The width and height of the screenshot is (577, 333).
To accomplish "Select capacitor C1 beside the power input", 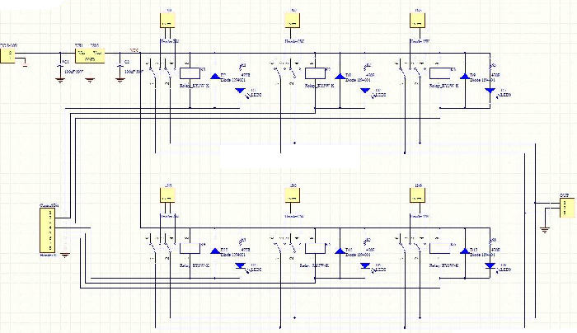I will pyautogui.click(x=60, y=67).
